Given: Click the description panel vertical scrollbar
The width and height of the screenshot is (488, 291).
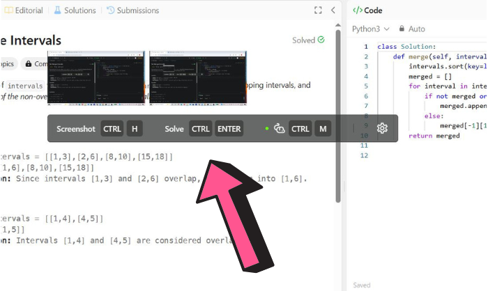Looking at the screenshot, I should (338, 125).
